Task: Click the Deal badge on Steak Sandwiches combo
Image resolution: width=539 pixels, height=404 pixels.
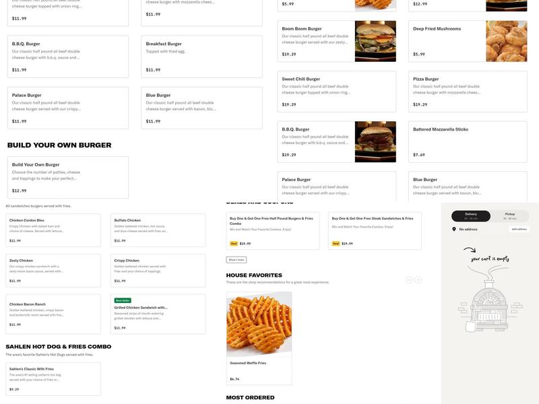Action: pyautogui.click(x=336, y=244)
